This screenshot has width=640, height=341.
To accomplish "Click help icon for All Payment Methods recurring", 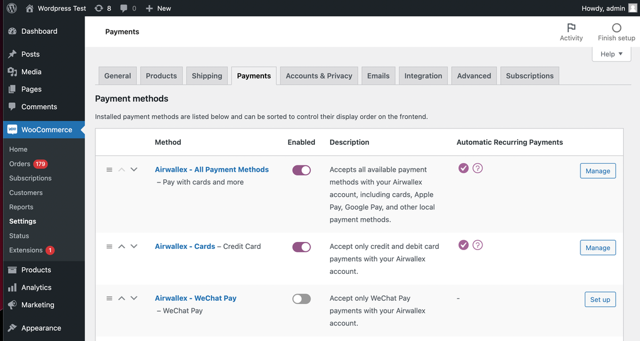I will click(x=477, y=168).
